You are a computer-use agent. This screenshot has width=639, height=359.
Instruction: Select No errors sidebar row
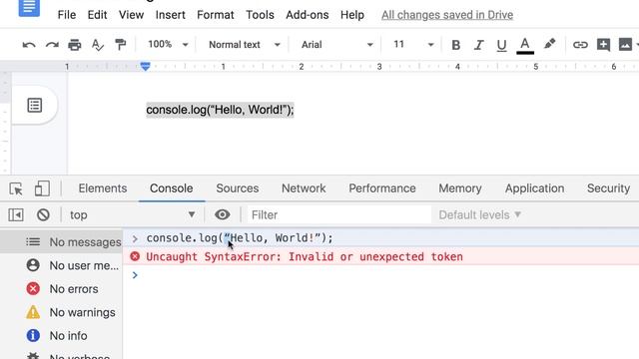click(61, 289)
